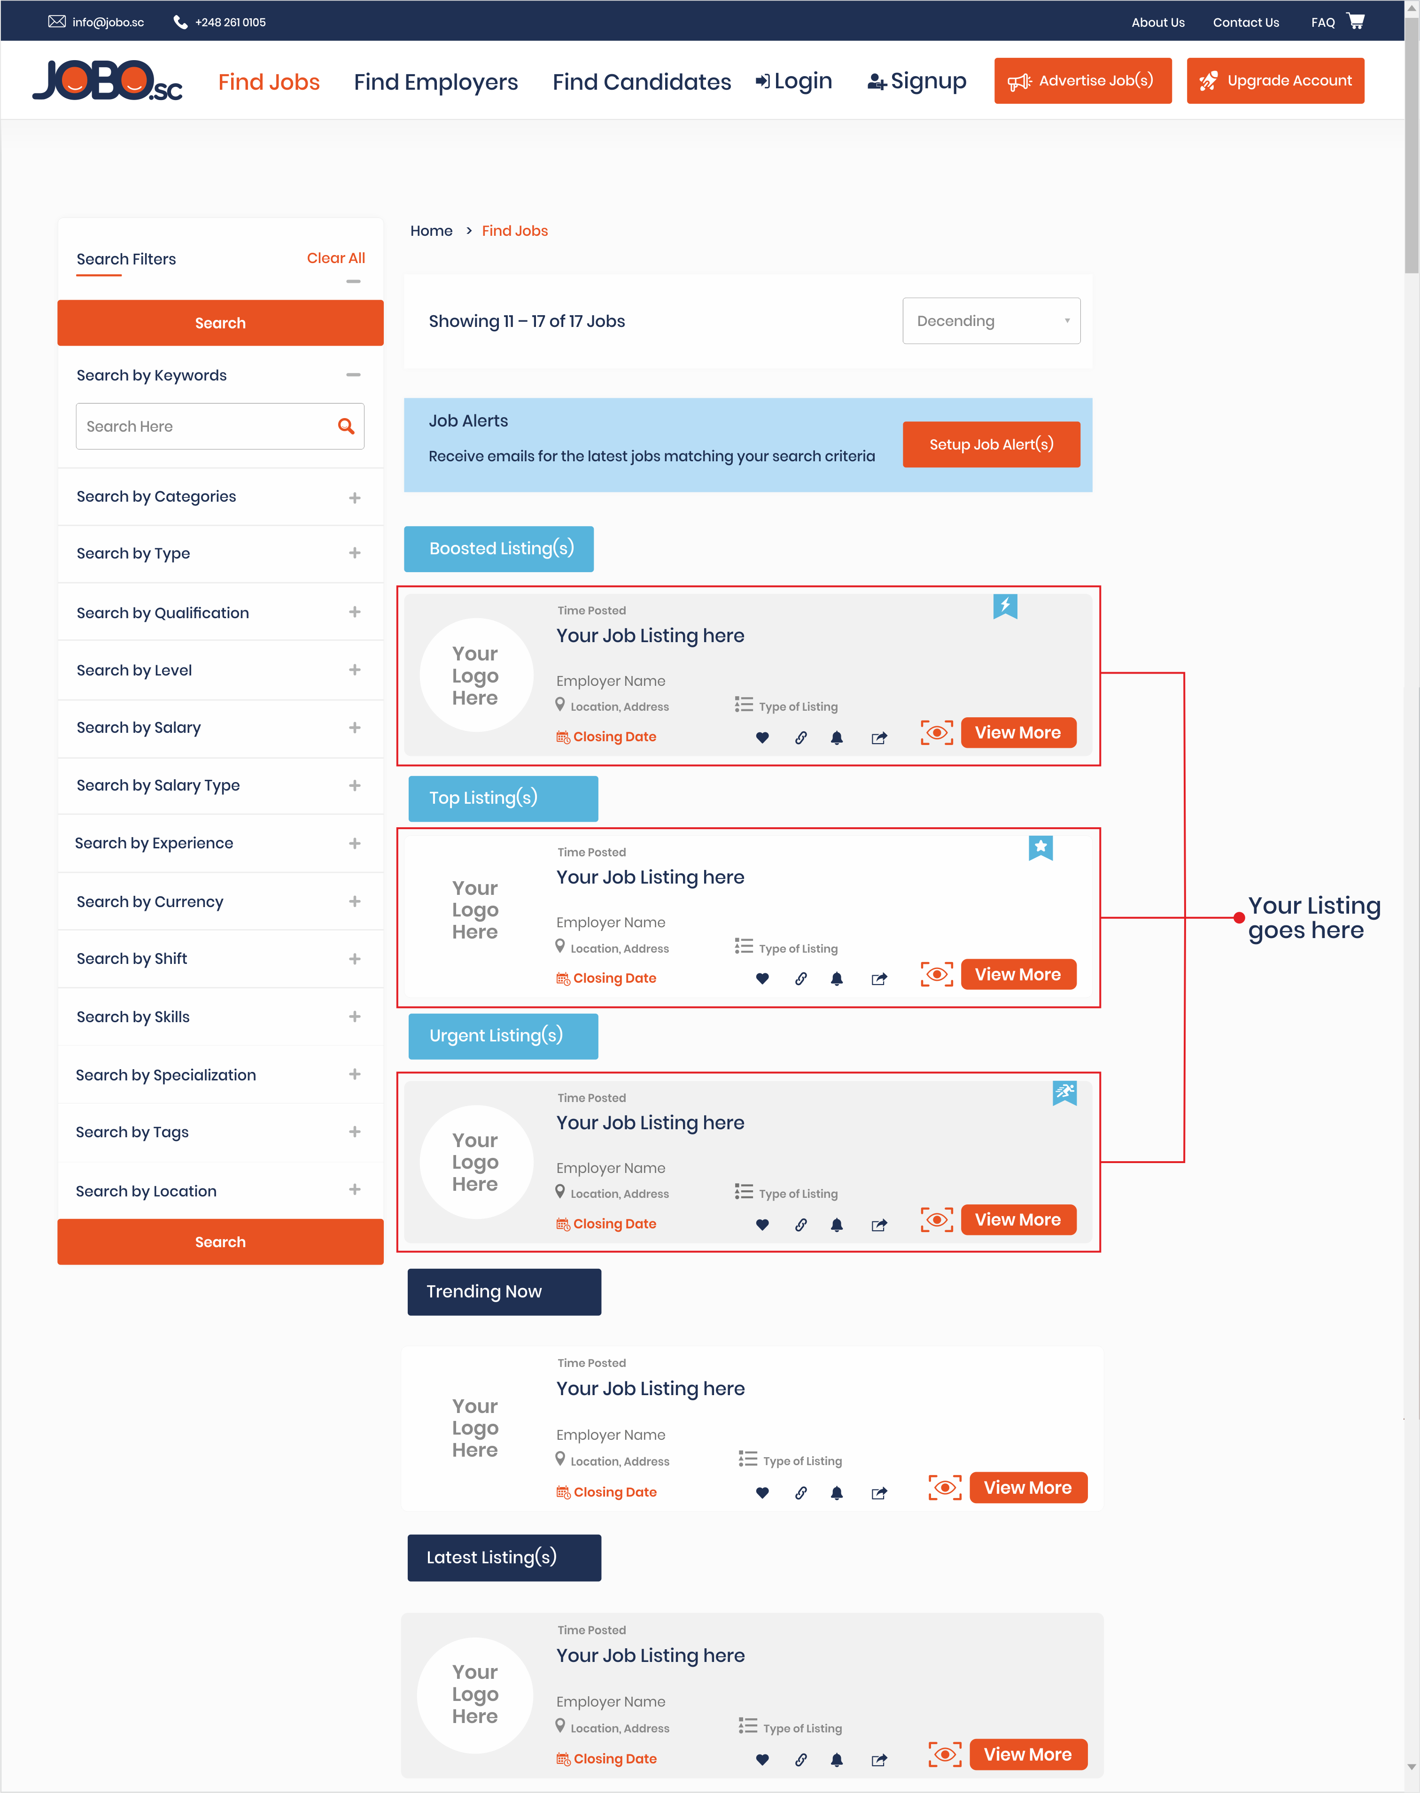Open the Descending sort dropdown
1420x1793 pixels.
(x=991, y=321)
